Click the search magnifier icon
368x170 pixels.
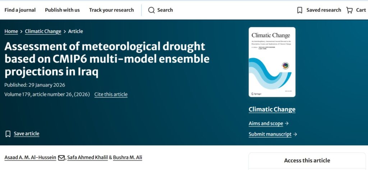(x=152, y=10)
